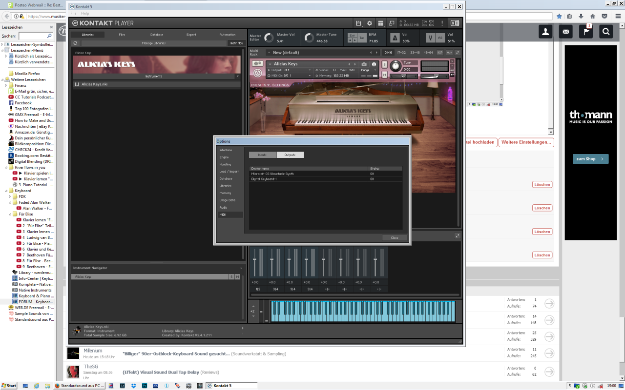This screenshot has height=390, width=625.
Task: Click the instrument info icon
Action: [x=374, y=64]
